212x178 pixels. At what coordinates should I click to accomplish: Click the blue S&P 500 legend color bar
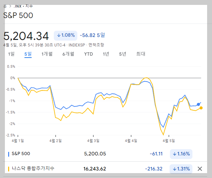click(9, 154)
